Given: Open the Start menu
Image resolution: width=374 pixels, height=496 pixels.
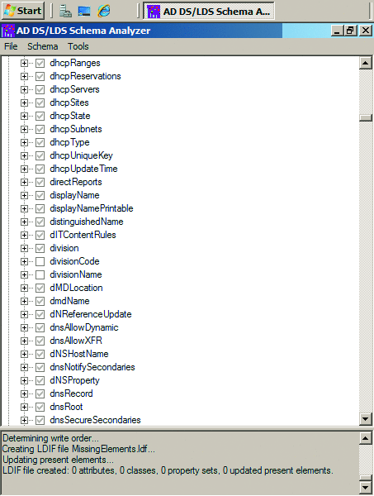Looking at the screenshot, I should (x=23, y=11).
